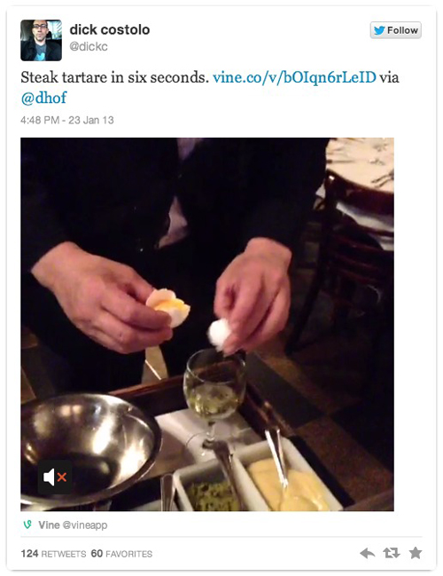The height and width of the screenshot is (576, 443).
Task: Click the @dickc handle
Action: (89, 47)
